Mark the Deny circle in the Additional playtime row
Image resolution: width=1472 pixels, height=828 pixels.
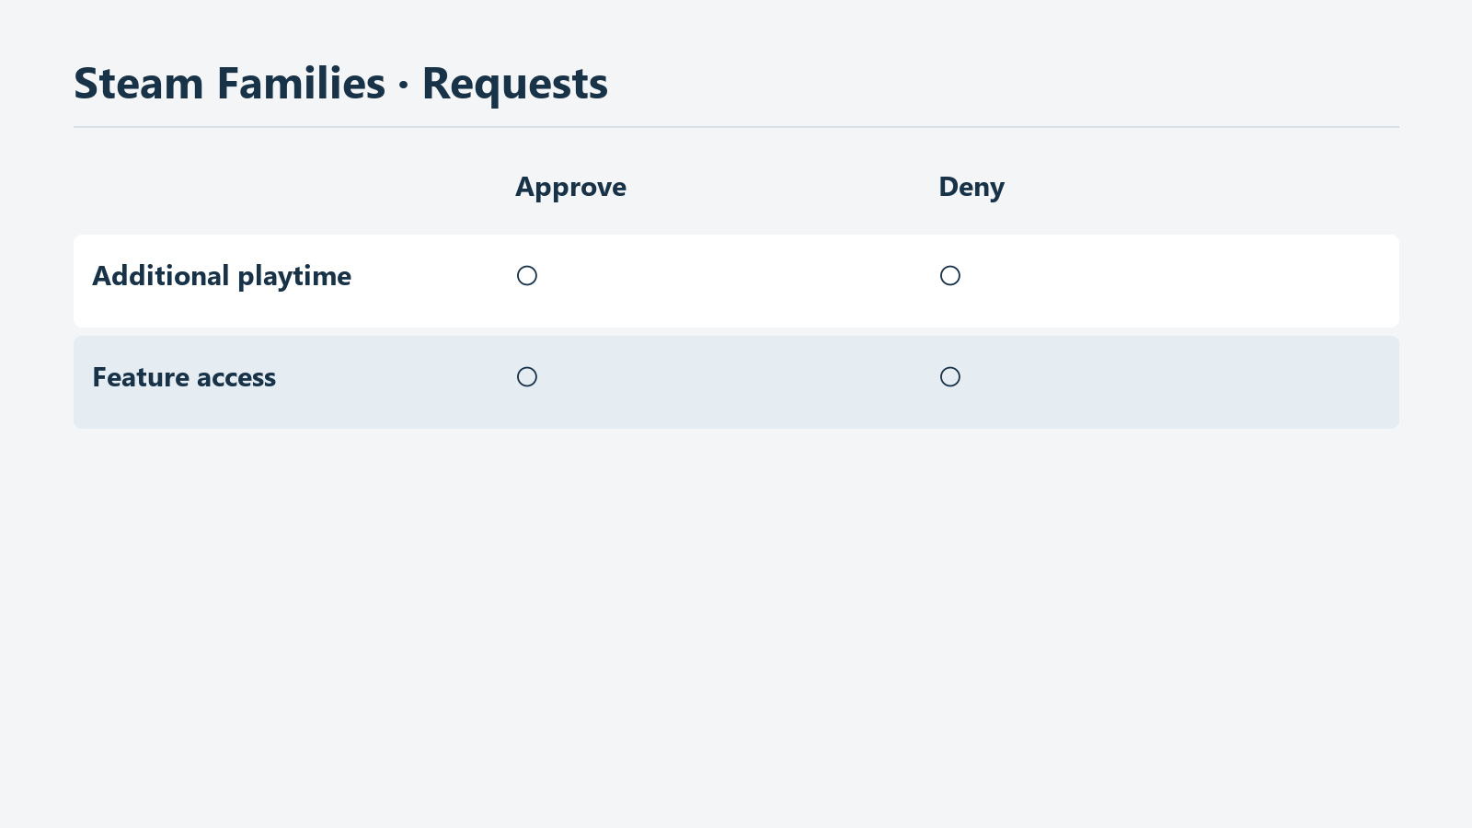[950, 276]
